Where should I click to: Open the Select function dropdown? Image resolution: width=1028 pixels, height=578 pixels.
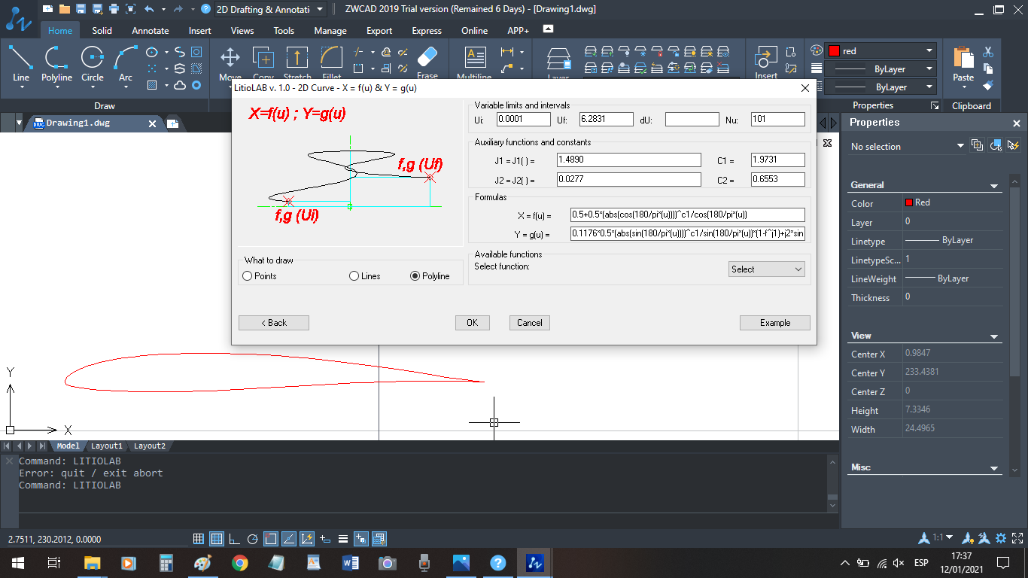click(767, 269)
